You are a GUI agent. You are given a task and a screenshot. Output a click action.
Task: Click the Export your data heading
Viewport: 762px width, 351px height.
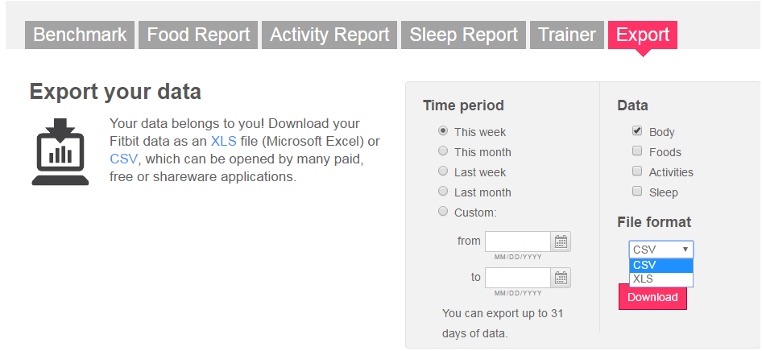point(115,92)
